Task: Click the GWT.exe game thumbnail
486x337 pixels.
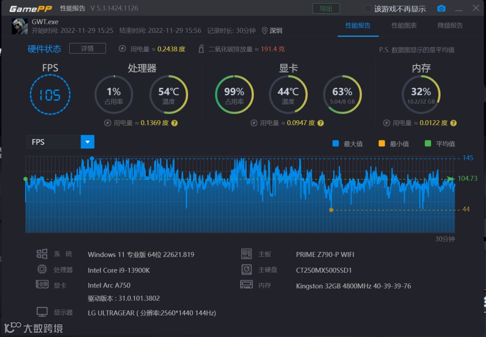Action: [19, 27]
